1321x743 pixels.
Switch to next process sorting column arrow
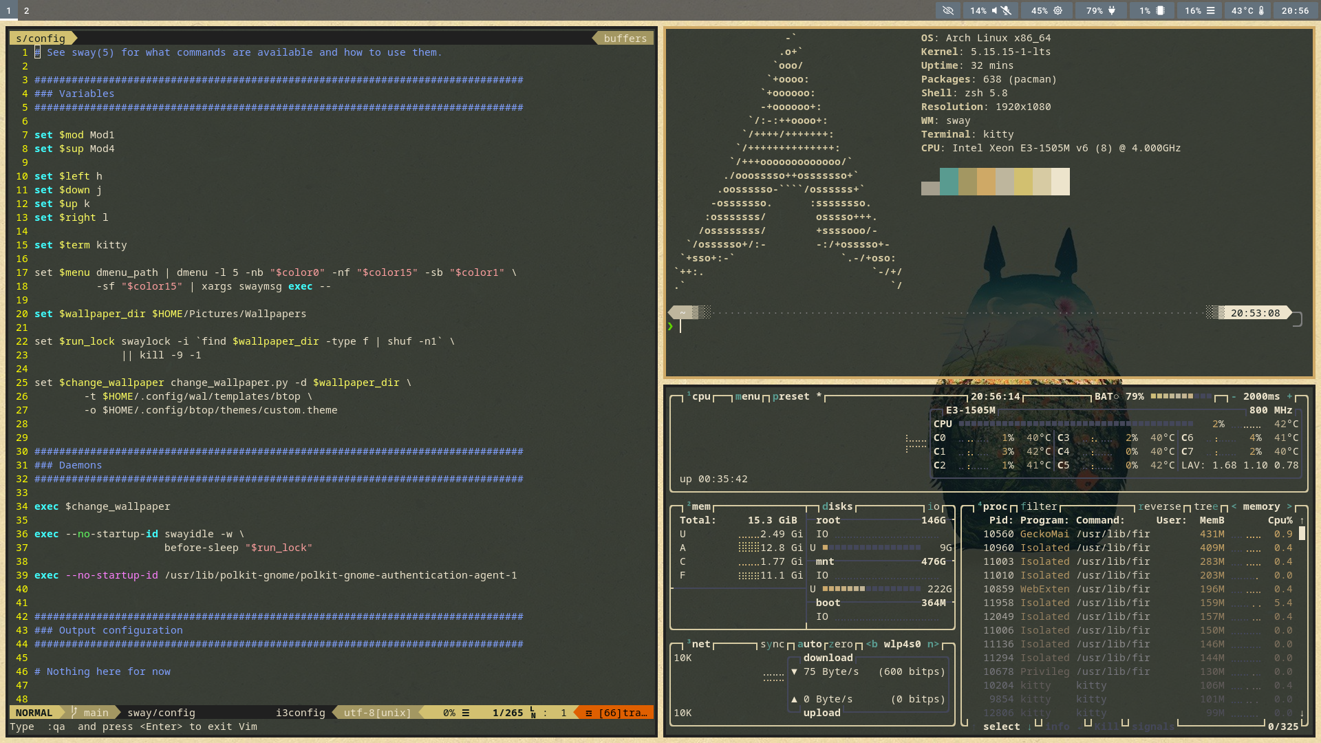(1289, 506)
